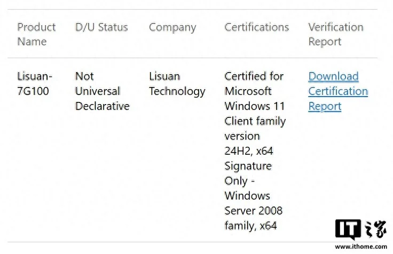The height and width of the screenshot is (254, 393).
Task: Click the www.ithome.com watermark text
Action: (x=360, y=247)
